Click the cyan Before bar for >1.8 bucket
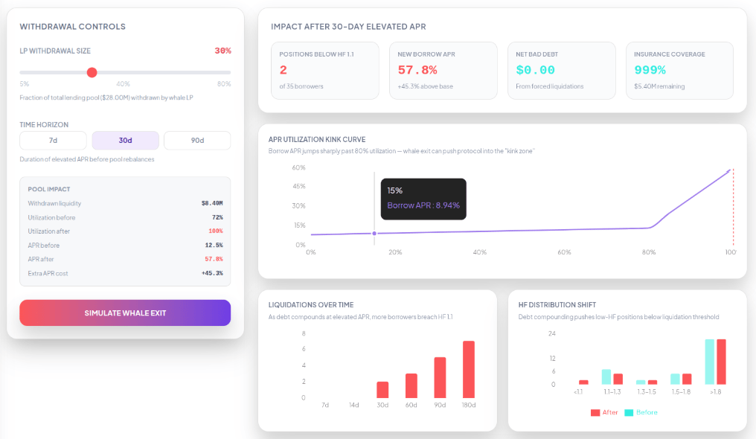This screenshot has height=439, width=756. [x=710, y=362]
